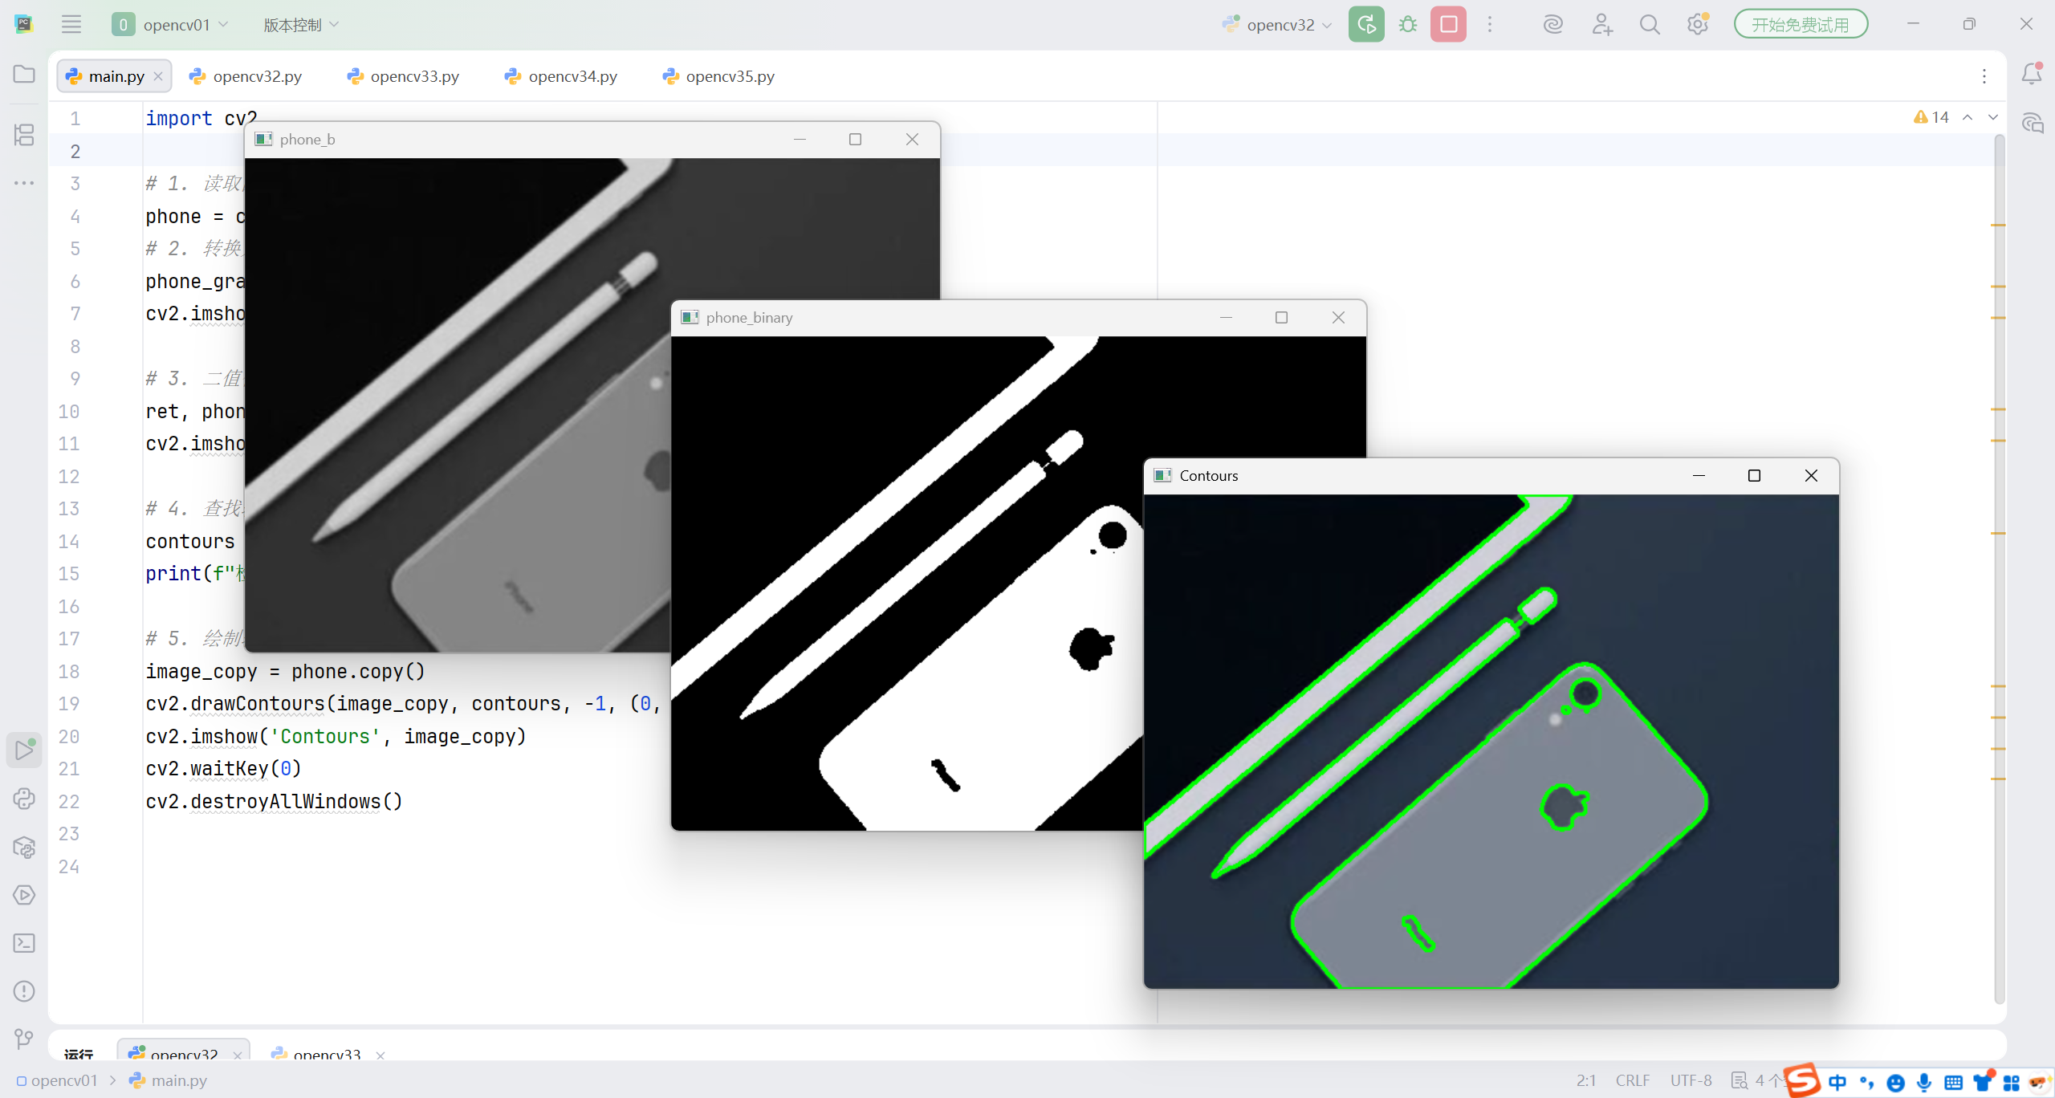Screen dimensions: 2055x1098
Task: Click the 开始免费试用 button
Action: [1800, 25]
